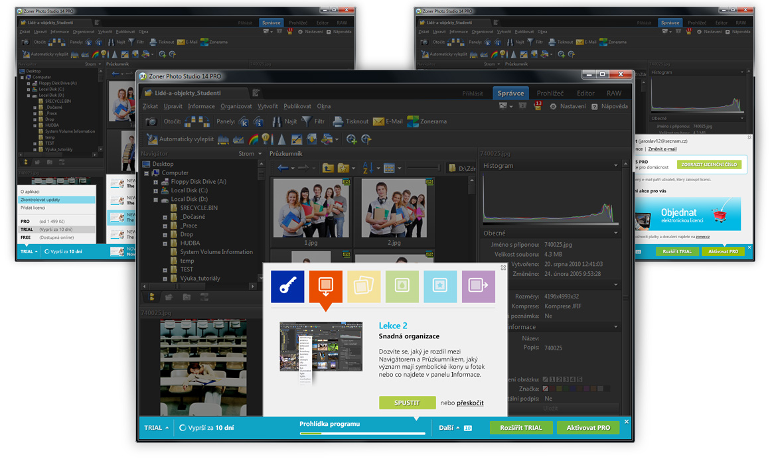Switch to the RAW tab in the front window
The height and width of the screenshot is (459, 770).
coord(614,94)
